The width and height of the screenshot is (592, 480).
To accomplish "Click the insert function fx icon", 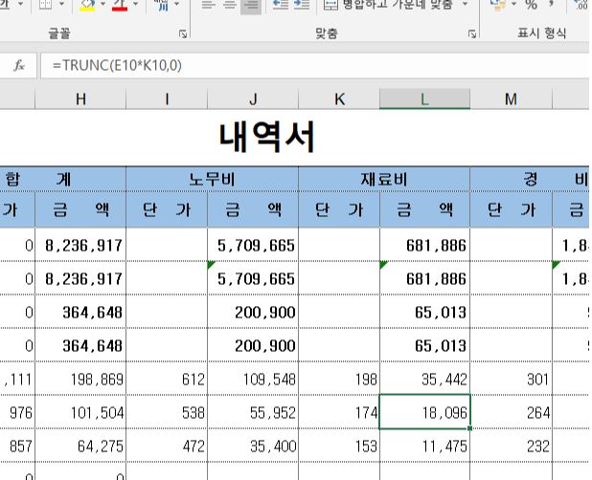I will [18, 66].
